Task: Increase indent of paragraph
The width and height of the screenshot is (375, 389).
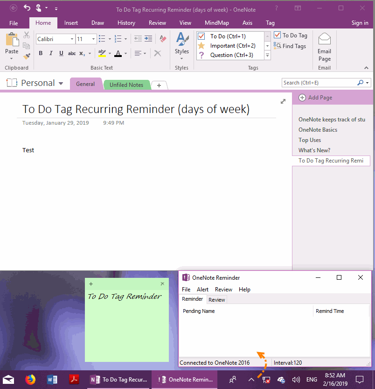Action: click(x=148, y=39)
